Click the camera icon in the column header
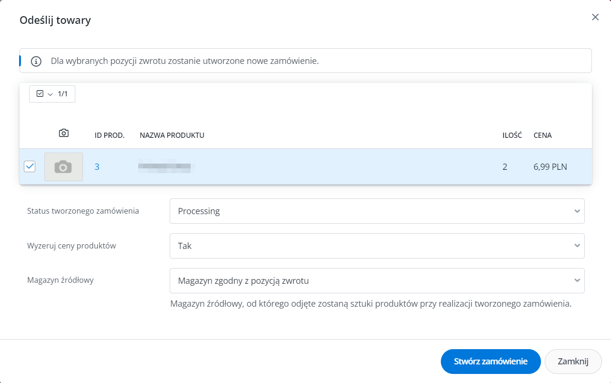 coord(63,133)
